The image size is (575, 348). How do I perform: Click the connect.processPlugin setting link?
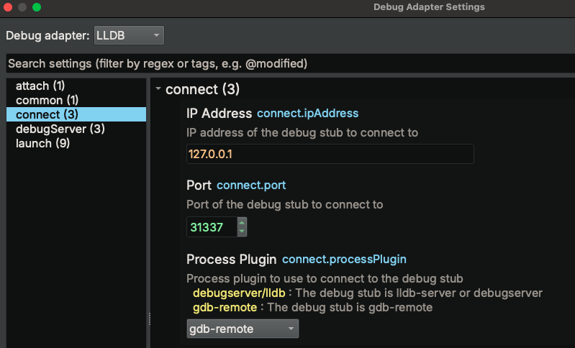344,259
